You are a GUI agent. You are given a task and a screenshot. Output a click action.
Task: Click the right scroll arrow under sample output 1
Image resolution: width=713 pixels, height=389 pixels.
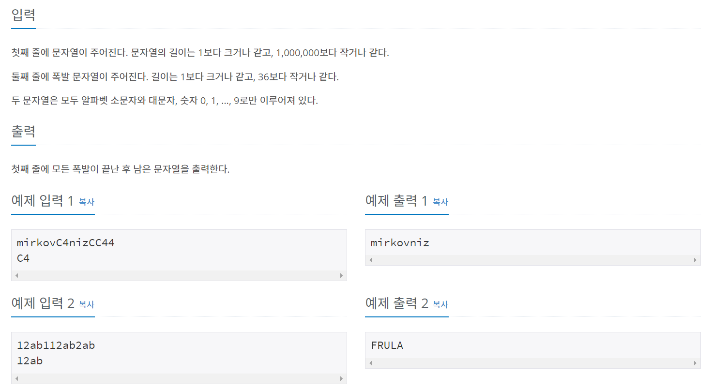tap(696, 260)
